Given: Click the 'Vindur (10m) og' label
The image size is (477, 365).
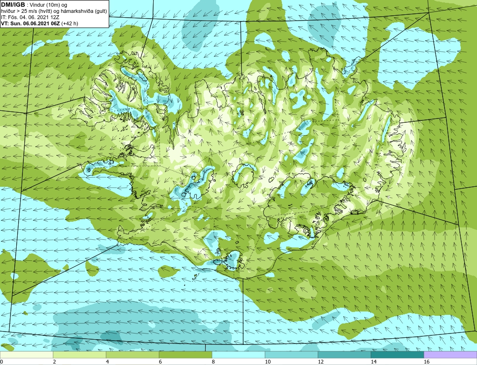Looking at the screenshot, I should pos(49,5).
